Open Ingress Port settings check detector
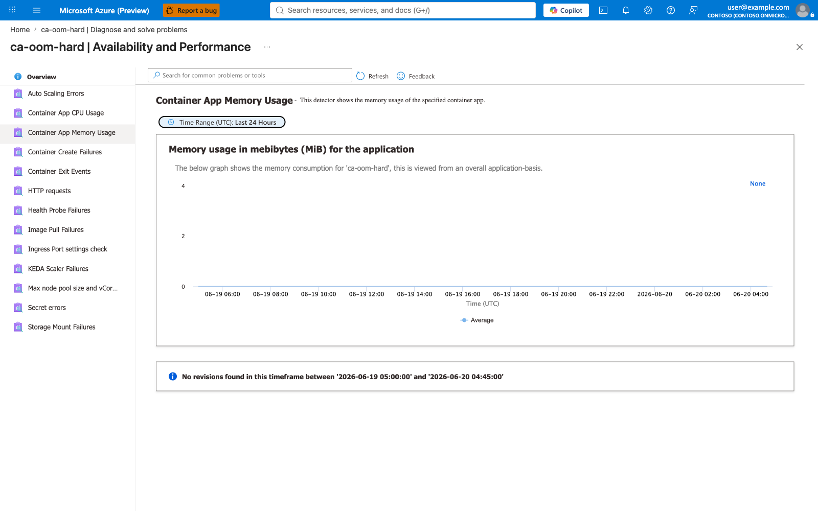 click(x=67, y=249)
